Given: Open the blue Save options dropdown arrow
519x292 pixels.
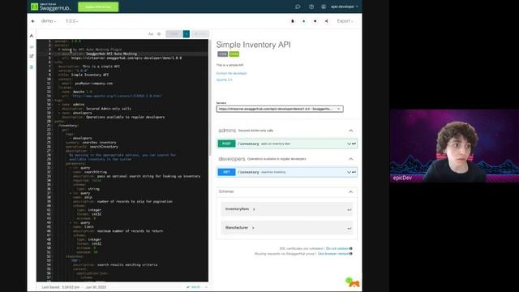Looking at the screenshot, I should click(x=187, y=34).
